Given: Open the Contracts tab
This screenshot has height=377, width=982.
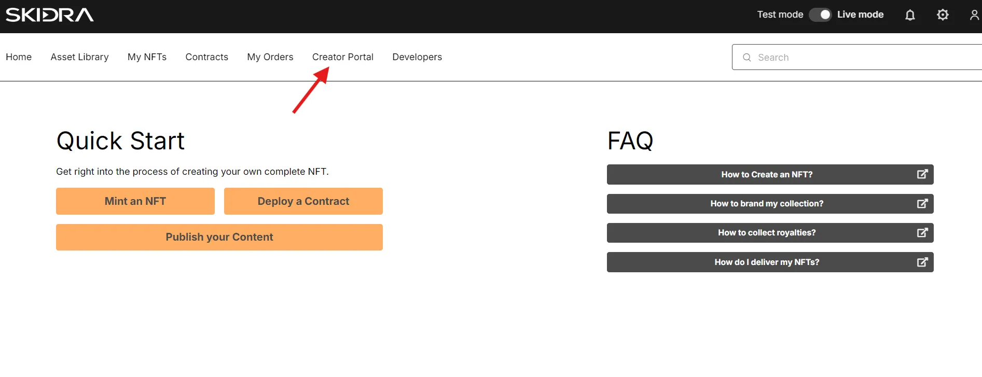Looking at the screenshot, I should point(206,57).
